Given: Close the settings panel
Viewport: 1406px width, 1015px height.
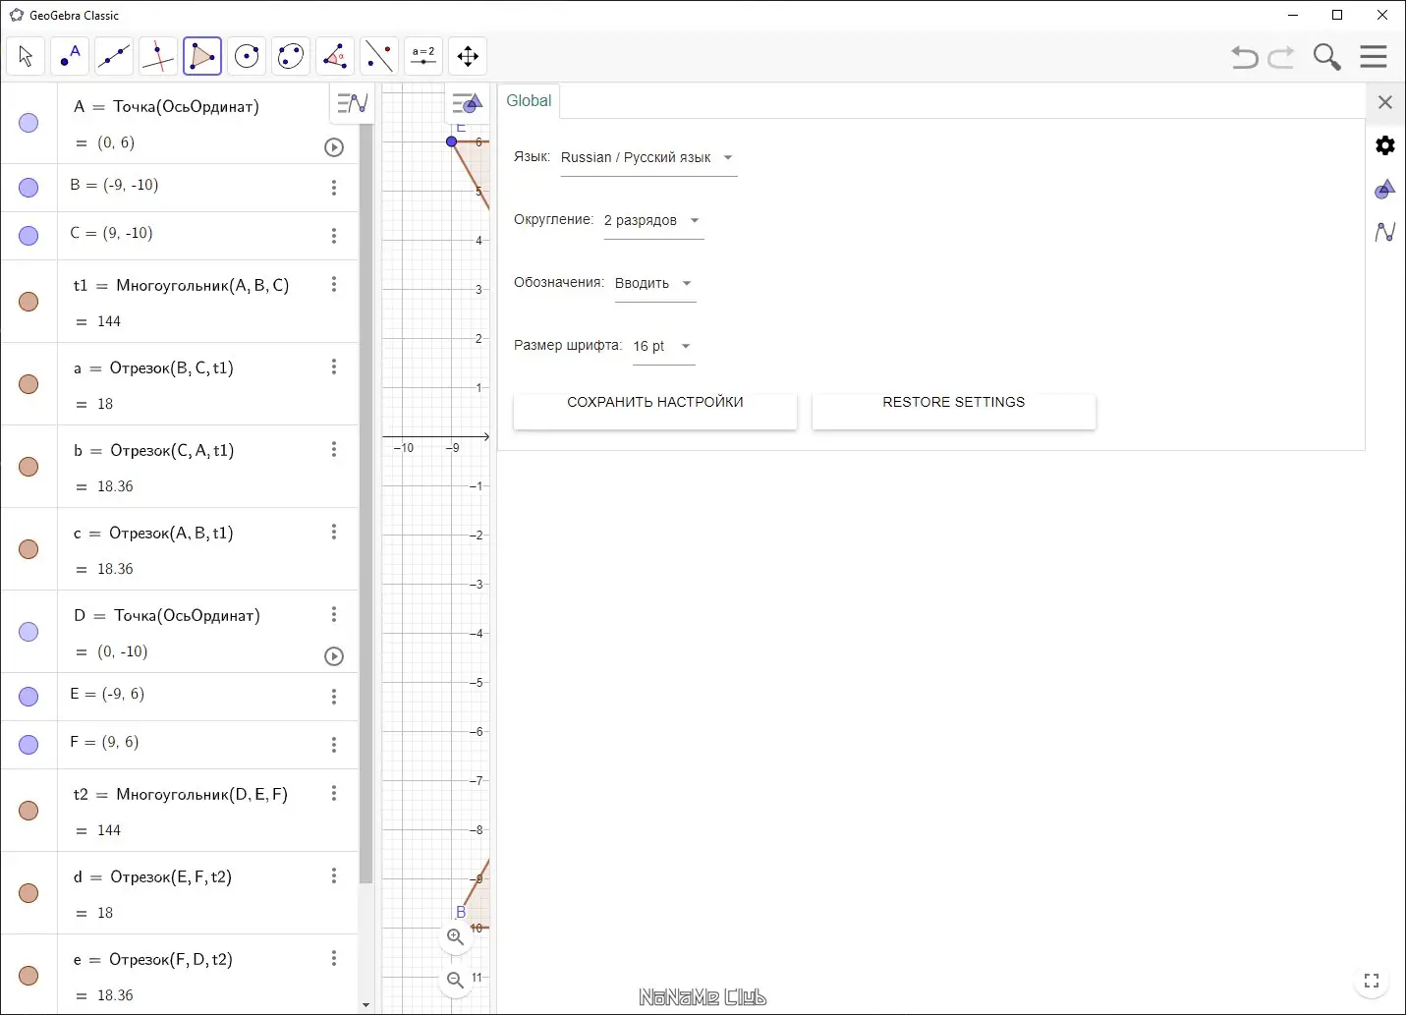Looking at the screenshot, I should [x=1385, y=102].
